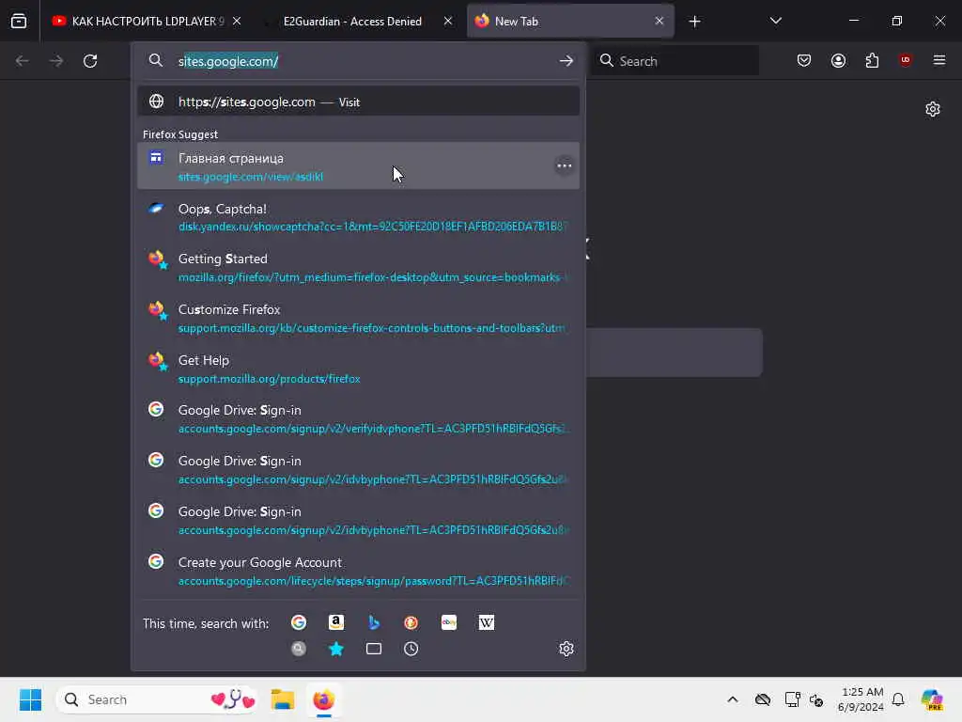This screenshot has width=962, height=722.
Task: Open the Getting Started bookmark suggestion
Action: pyautogui.click(x=358, y=268)
